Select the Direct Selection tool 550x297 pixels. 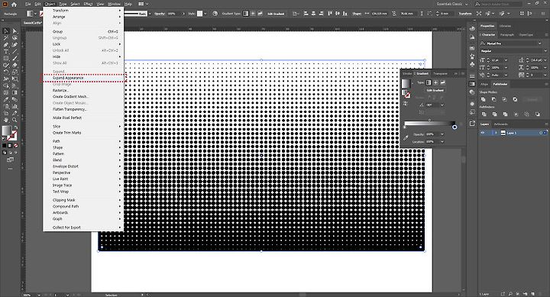(15, 31)
